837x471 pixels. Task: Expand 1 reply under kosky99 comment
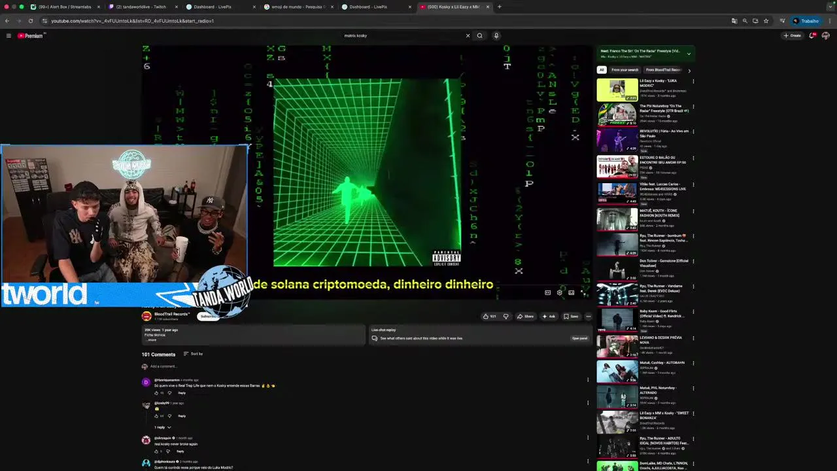163,427
